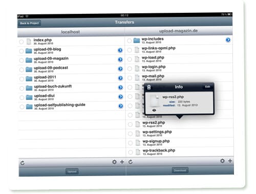256x194 pixels.
Task: Select the localhost pane header
Action: [71, 32]
